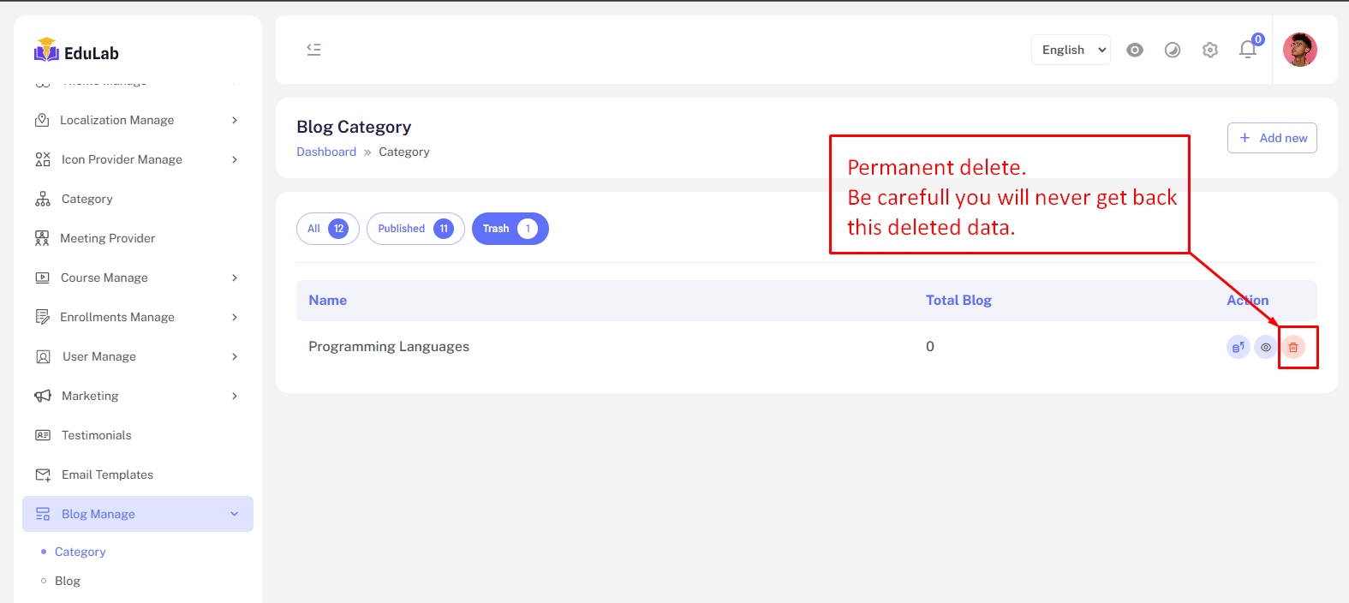Open the notifications bell
The image size is (1349, 603).
pos(1248,50)
